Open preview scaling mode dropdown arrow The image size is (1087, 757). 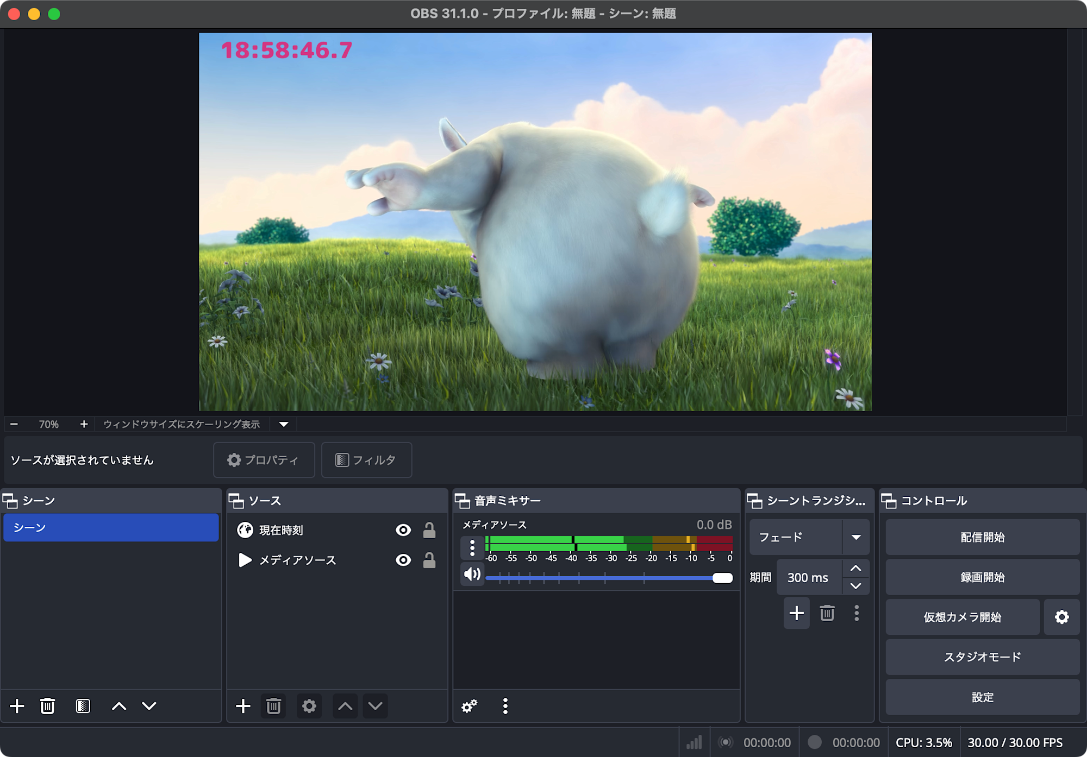tap(284, 424)
